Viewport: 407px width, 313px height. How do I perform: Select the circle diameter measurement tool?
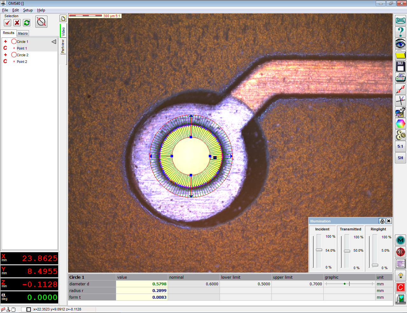click(x=41, y=22)
